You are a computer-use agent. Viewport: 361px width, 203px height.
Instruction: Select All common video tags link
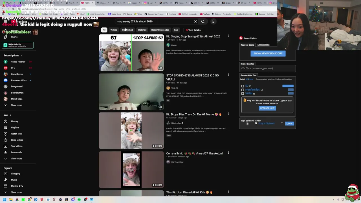click(x=247, y=79)
